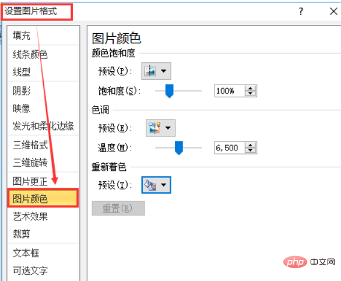341x281 pixels.
Task: Close the 设置图片格式 dialog
Action: pyautogui.click(x=333, y=11)
